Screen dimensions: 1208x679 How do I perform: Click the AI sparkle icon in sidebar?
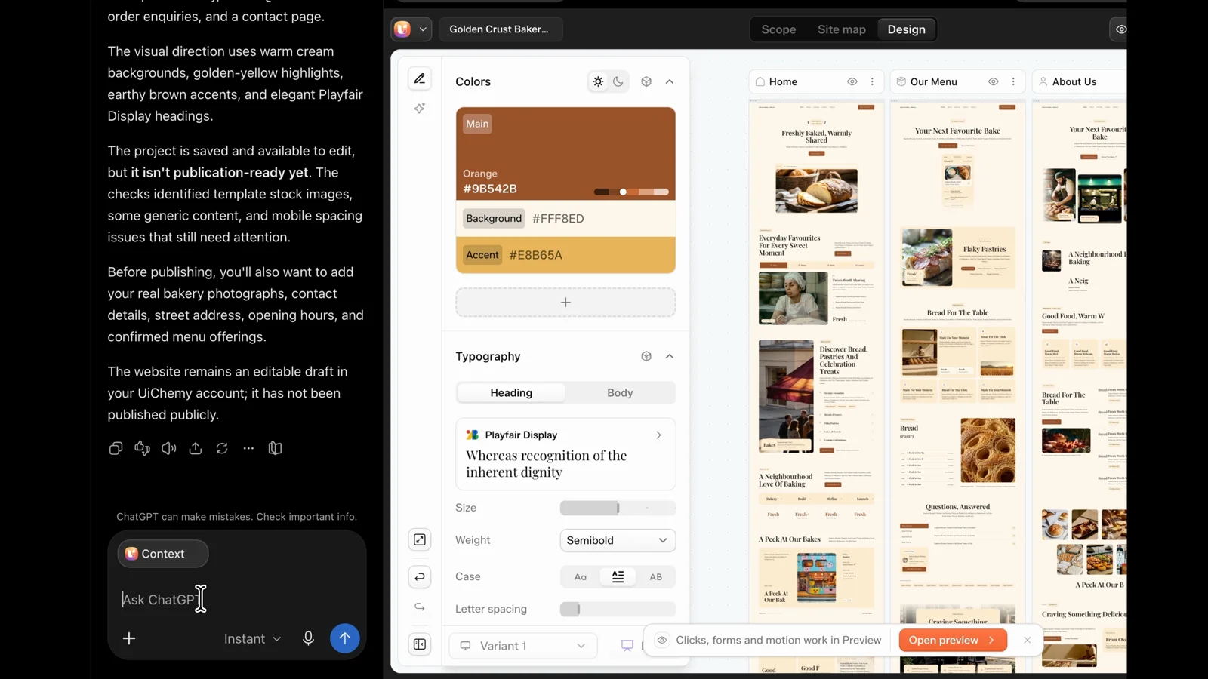(420, 109)
